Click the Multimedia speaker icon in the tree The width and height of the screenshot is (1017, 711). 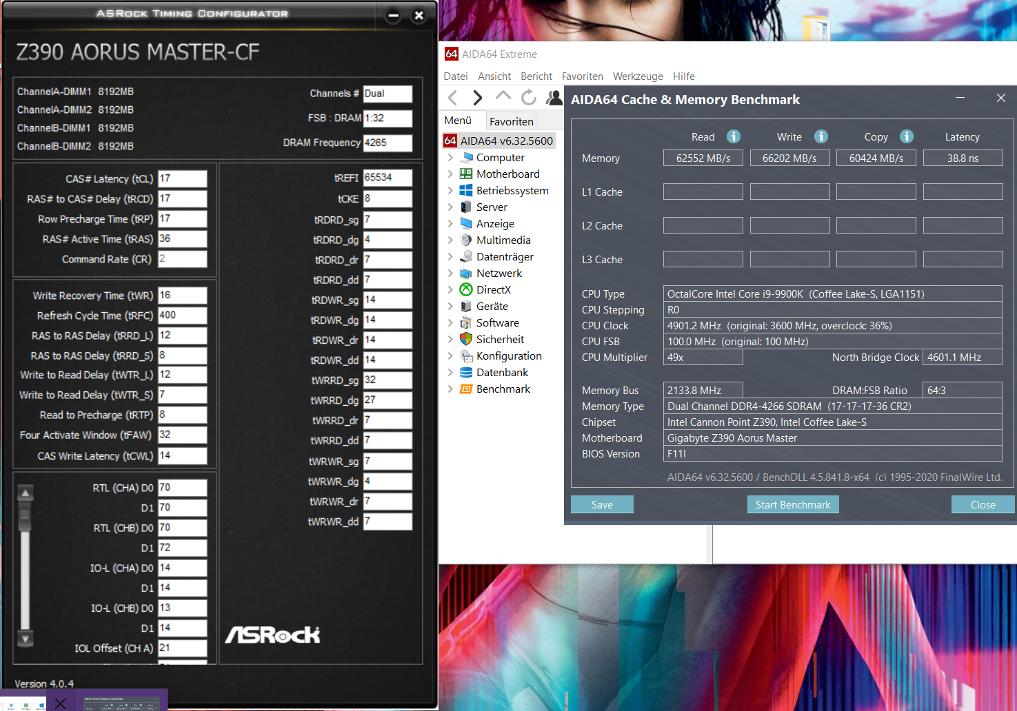coord(466,240)
